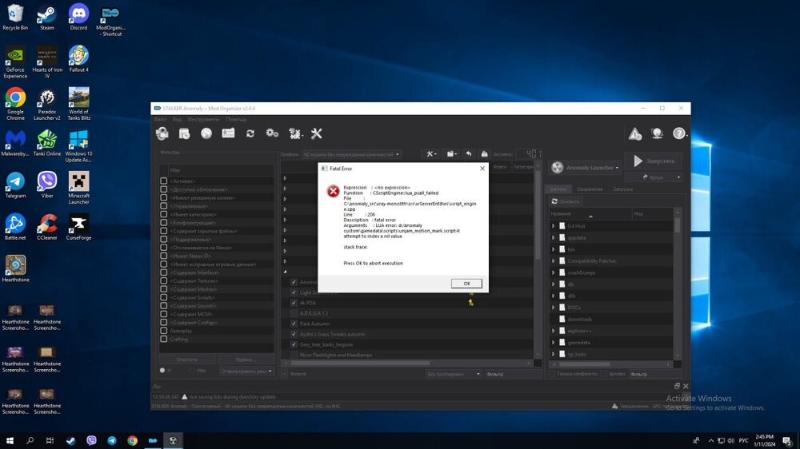Switch to the Загрузки tab

tap(622, 189)
